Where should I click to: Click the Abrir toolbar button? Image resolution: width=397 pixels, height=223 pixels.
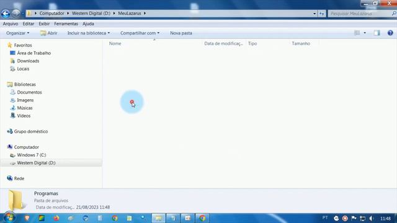tap(49, 33)
